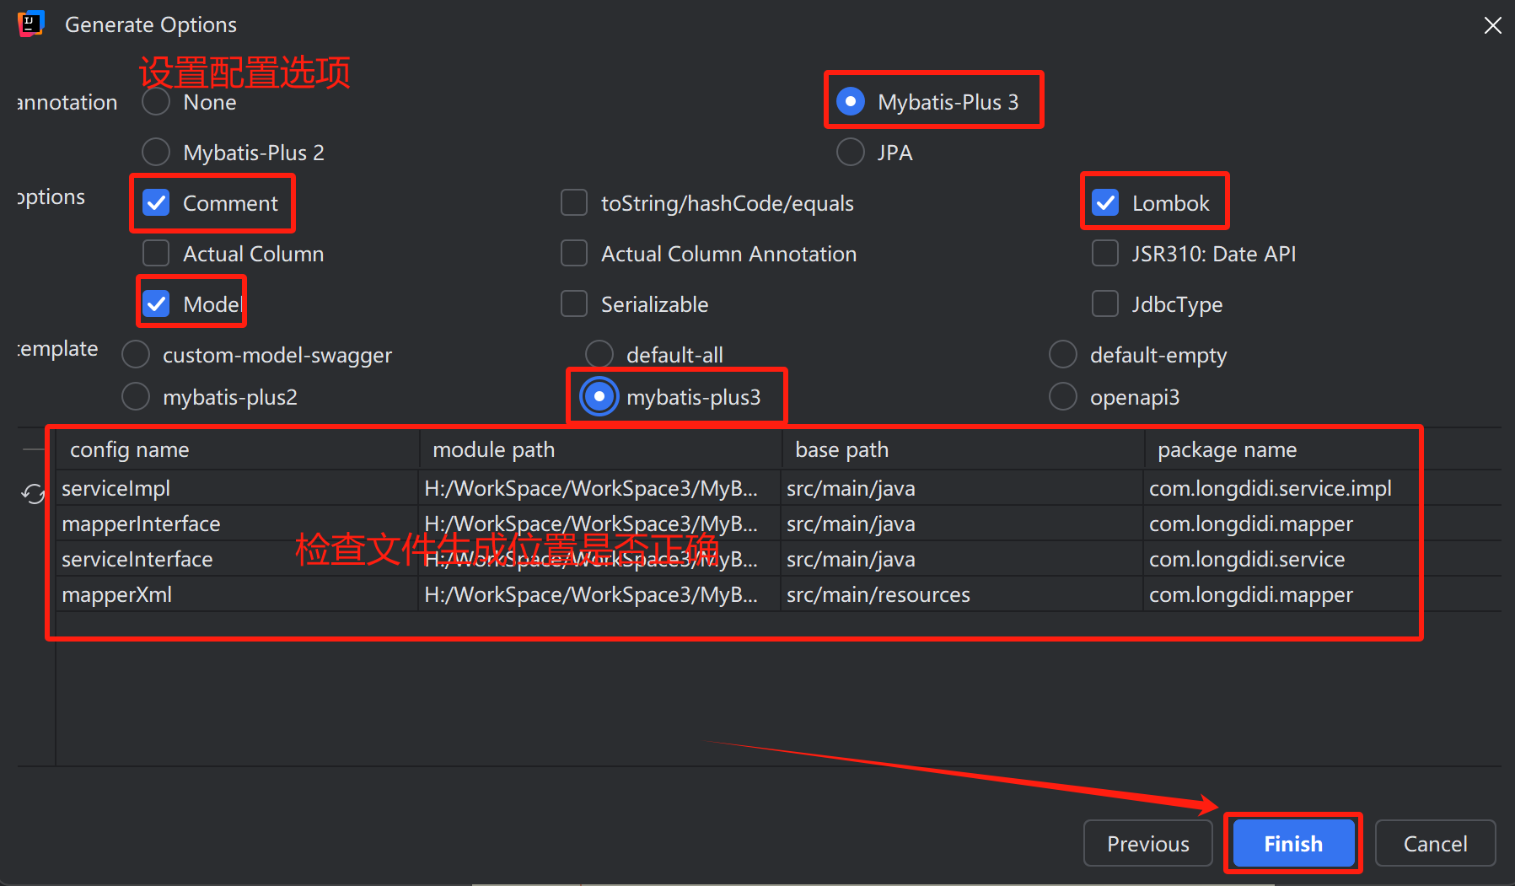Click the config name column header
This screenshot has height=886, width=1515.
(238, 449)
